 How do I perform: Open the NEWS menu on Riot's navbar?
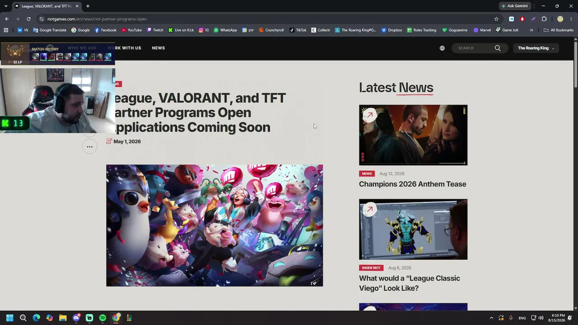158,48
